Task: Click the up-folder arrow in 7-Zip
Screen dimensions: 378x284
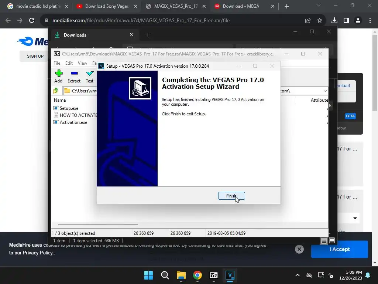Action: coord(56,91)
